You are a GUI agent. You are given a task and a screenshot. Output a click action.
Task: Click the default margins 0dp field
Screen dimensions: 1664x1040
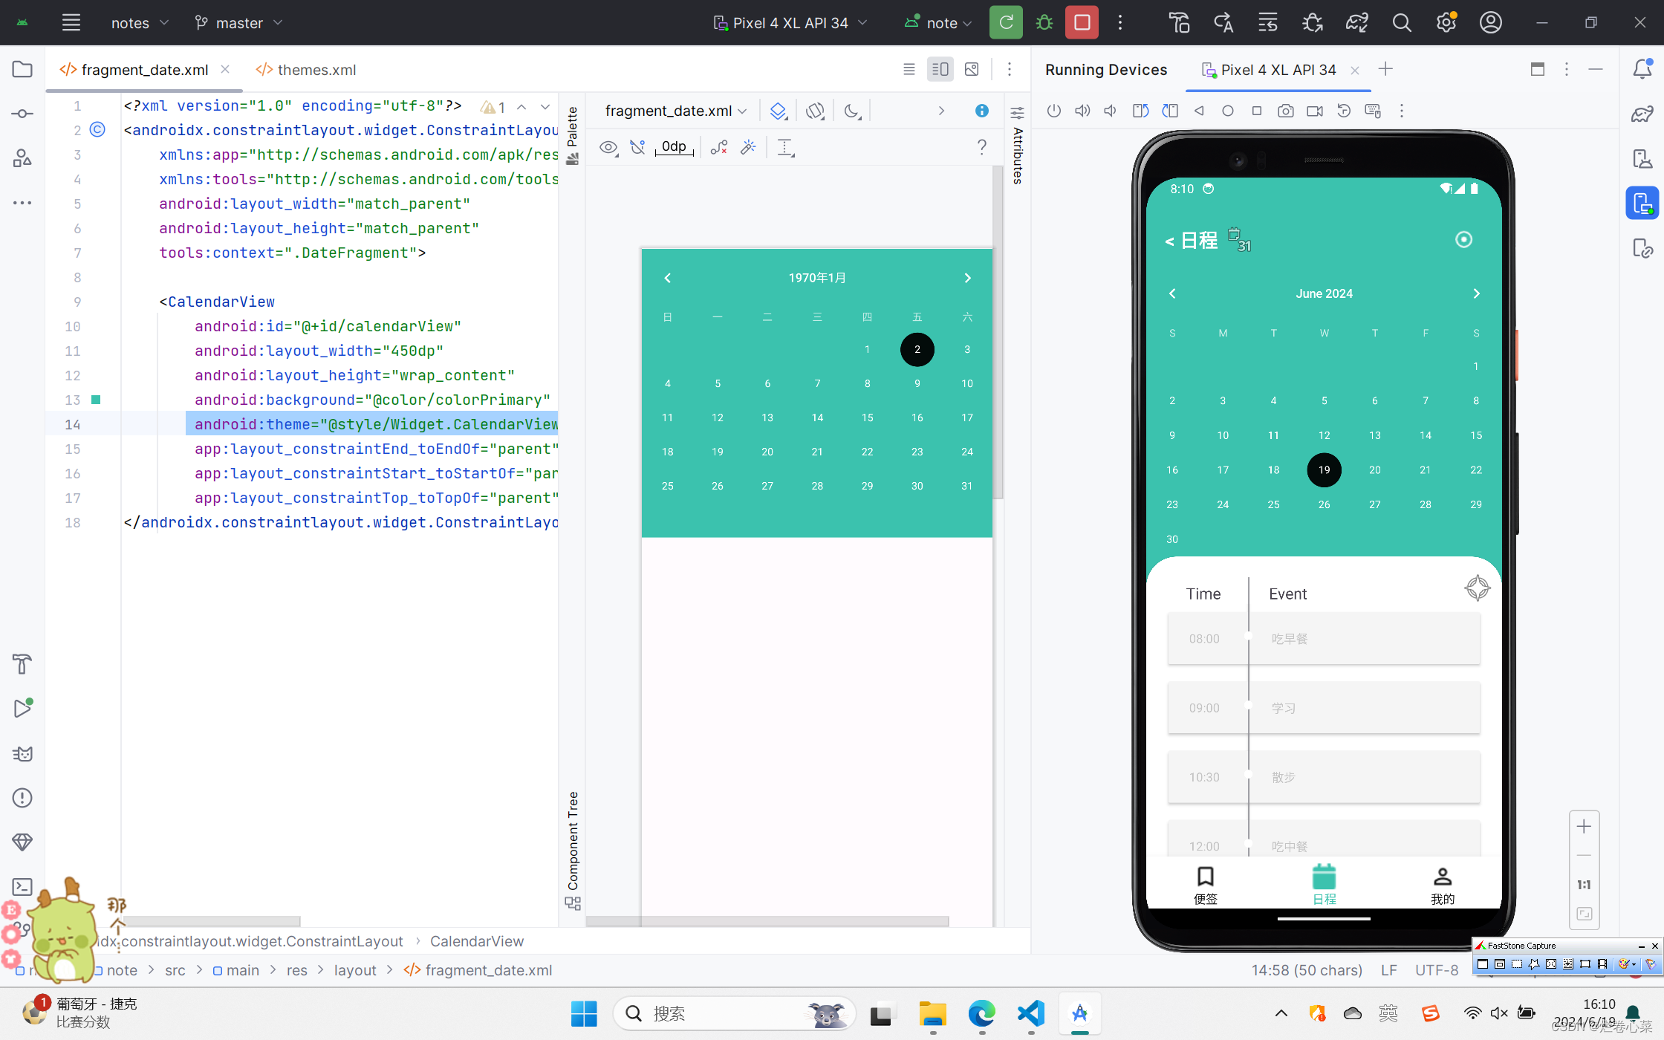coord(674,147)
